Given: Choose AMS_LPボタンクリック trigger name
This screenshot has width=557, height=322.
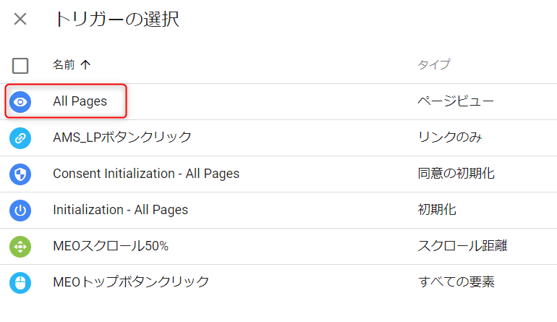Looking at the screenshot, I should [x=122, y=137].
